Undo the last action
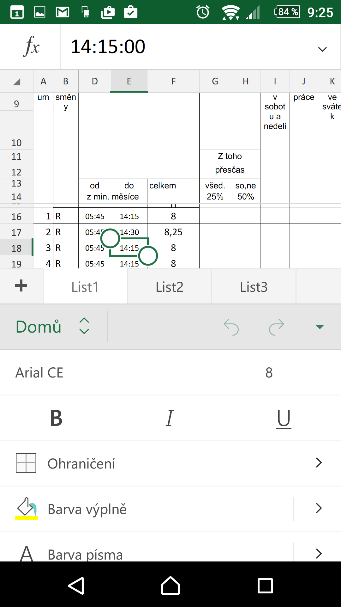The image size is (341, 607). (x=231, y=327)
